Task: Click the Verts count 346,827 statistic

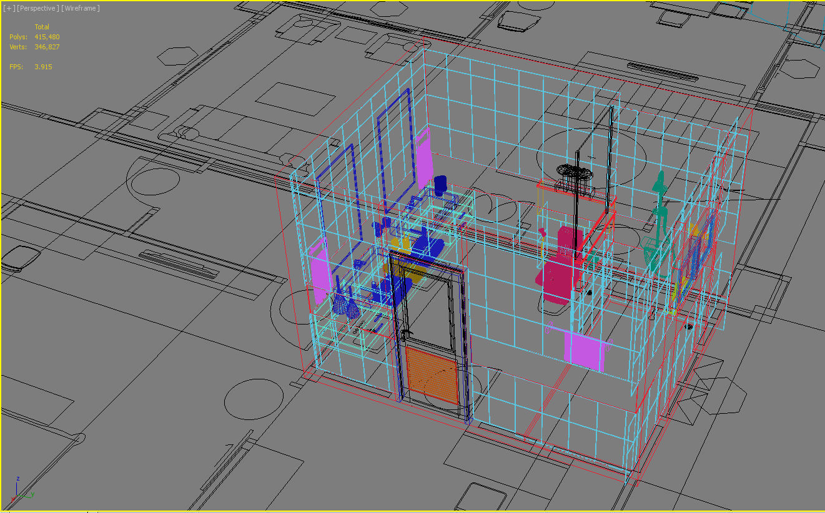Action: click(47, 47)
